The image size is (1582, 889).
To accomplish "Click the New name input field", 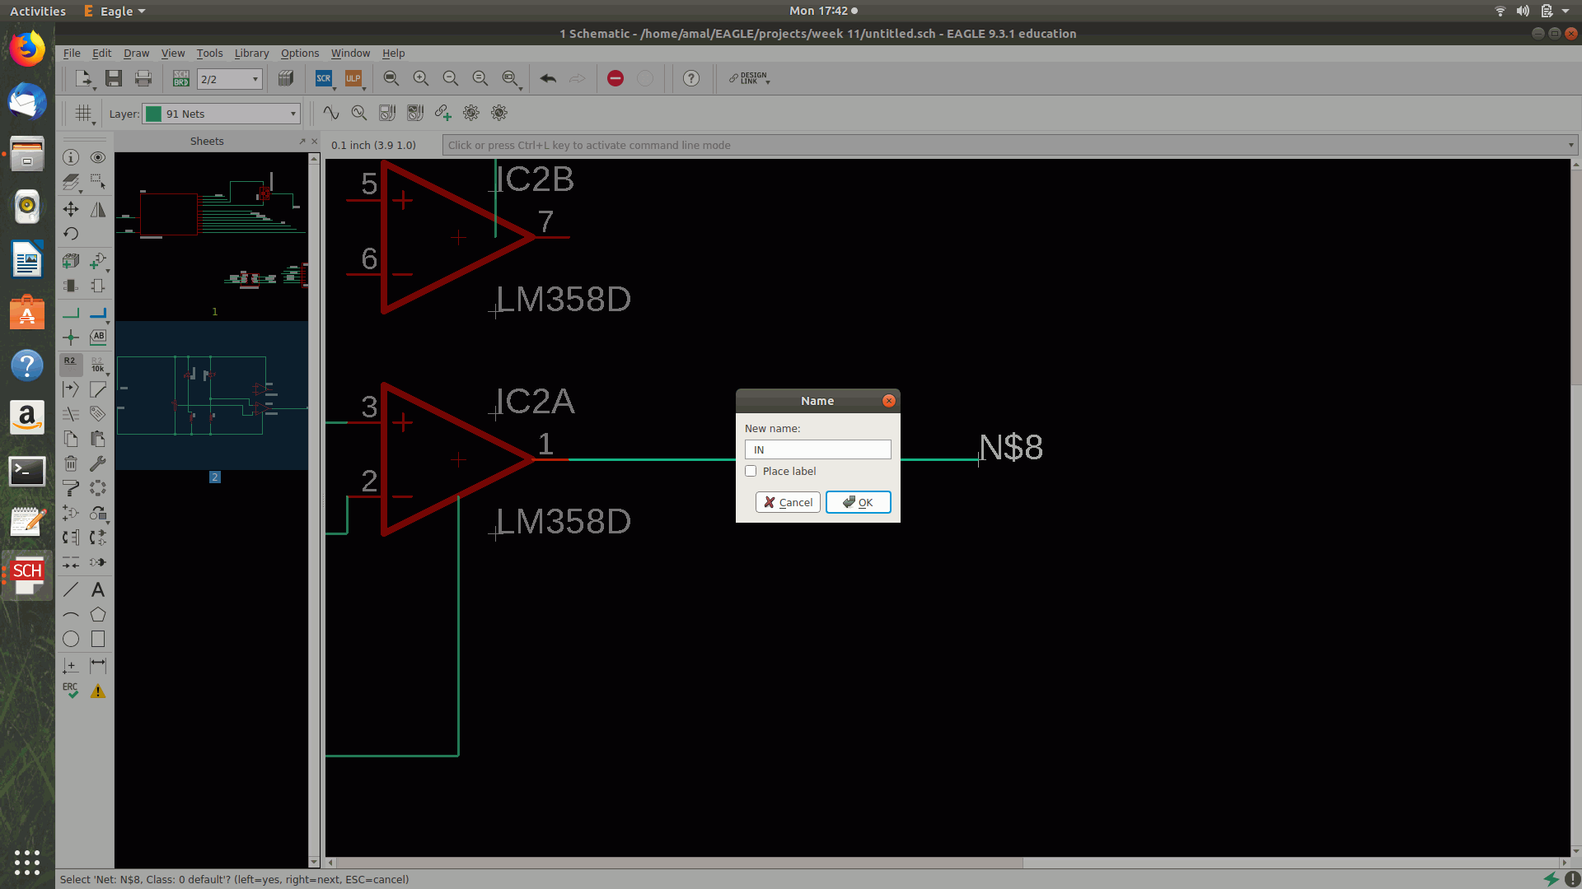I will click(817, 450).
